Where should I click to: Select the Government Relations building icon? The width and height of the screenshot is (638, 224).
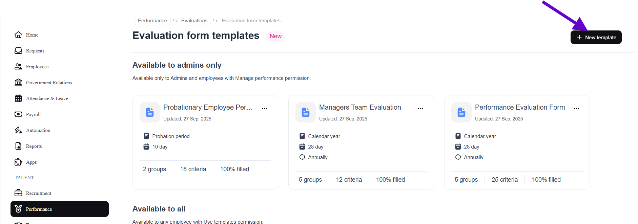[x=18, y=83]
